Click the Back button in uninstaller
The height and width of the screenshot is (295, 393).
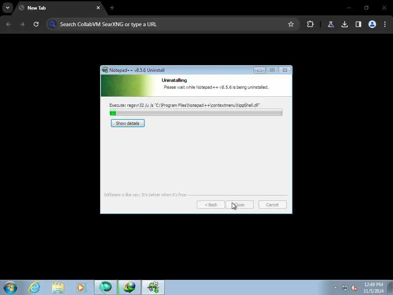coord(211,205)
